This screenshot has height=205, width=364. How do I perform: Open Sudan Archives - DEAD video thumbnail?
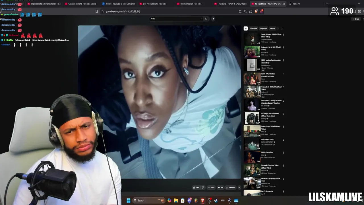click(x=252, y=39)
